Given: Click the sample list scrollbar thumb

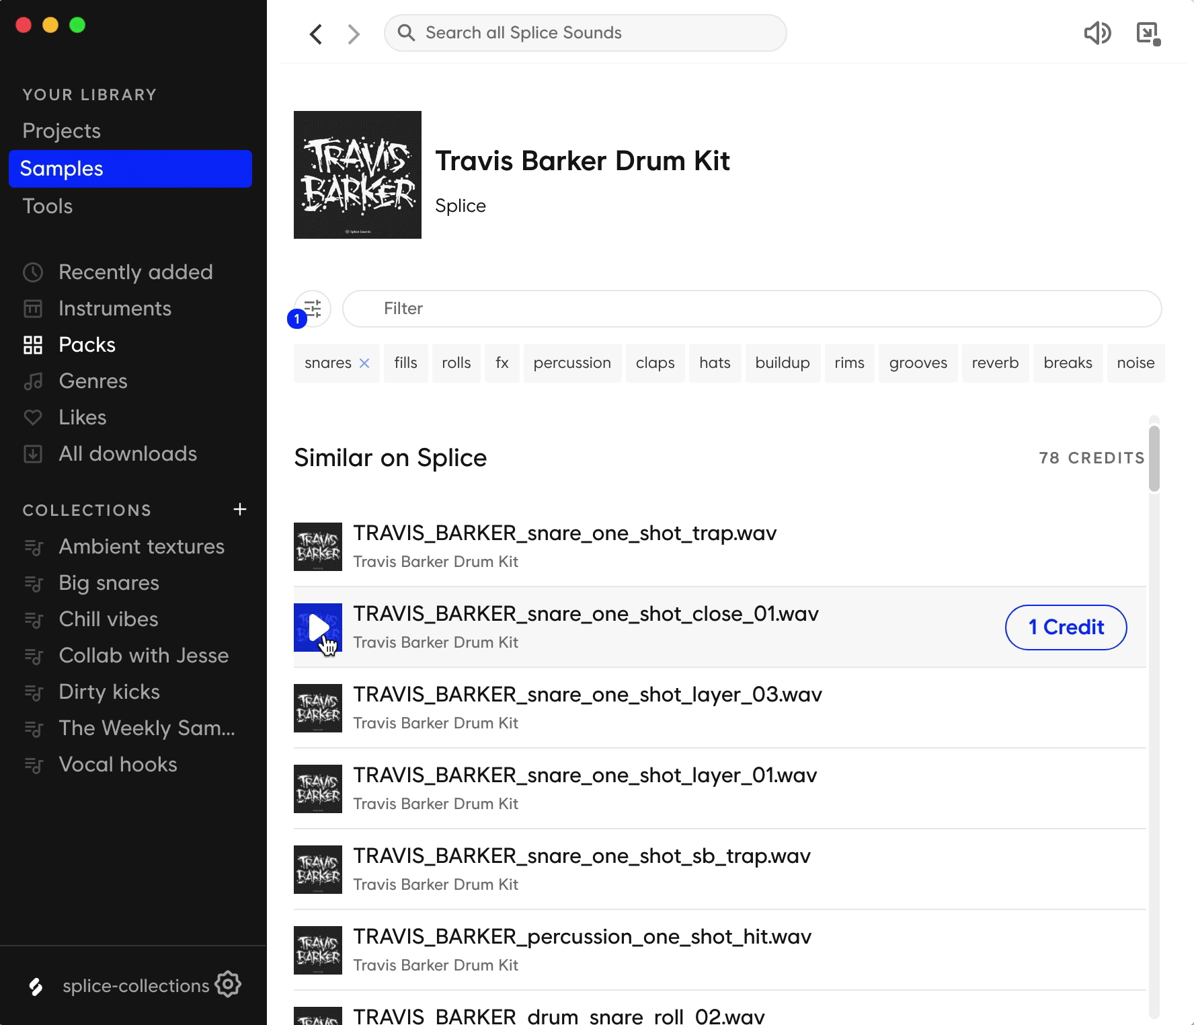Looking at the screenshot, I should [x=1154, y=459].
